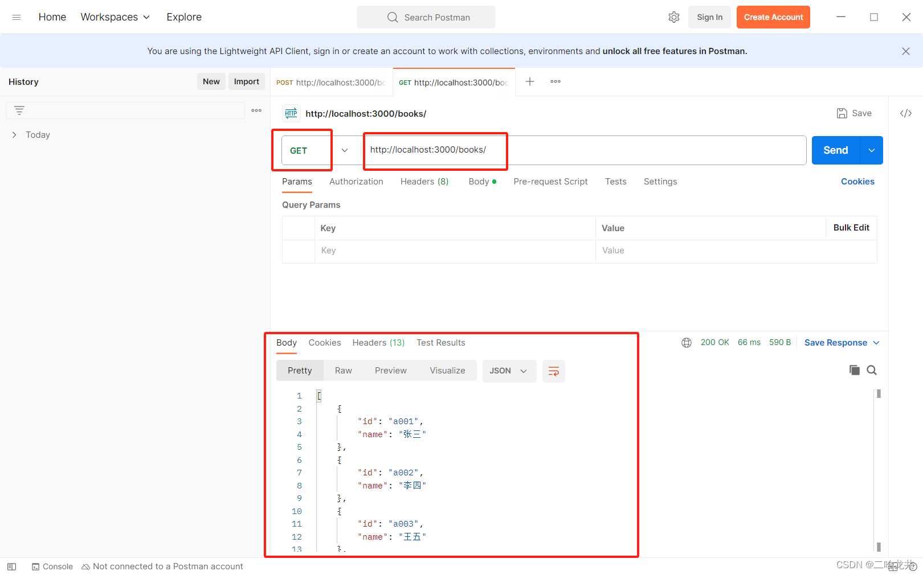Open the response Headers (13) tab
923x575 pixels.
pos(378,343)
